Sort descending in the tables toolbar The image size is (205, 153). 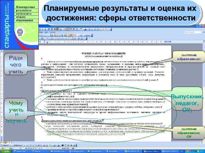point(81,39)
